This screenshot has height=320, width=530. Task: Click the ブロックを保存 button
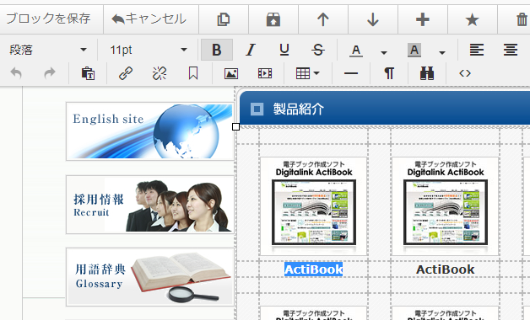(x=49, y=19)
